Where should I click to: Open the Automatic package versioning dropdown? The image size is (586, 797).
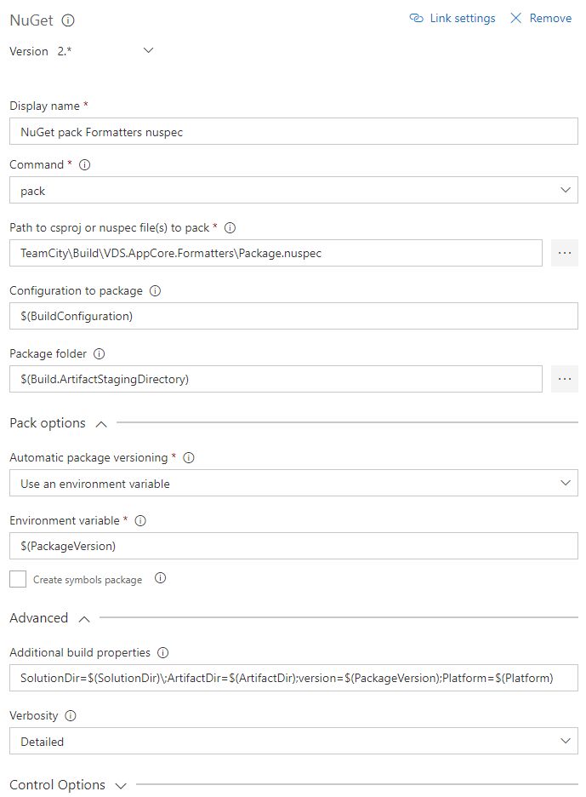click(293, 484)
